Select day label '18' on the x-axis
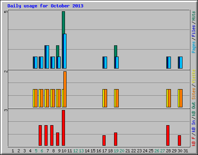The image size is (198, 155). (x=110, y=151)
